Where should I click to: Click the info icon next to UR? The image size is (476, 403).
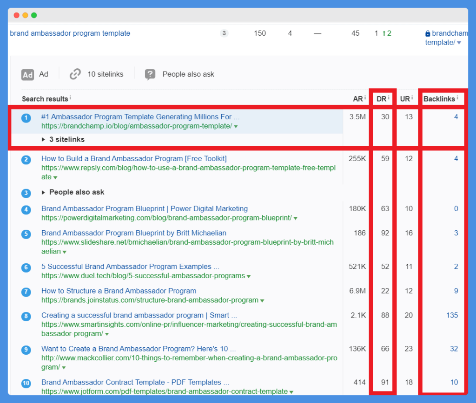point(412,97)
